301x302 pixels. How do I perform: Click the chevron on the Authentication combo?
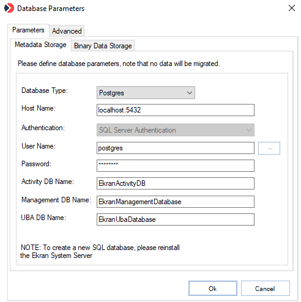[x=249, y=130]
